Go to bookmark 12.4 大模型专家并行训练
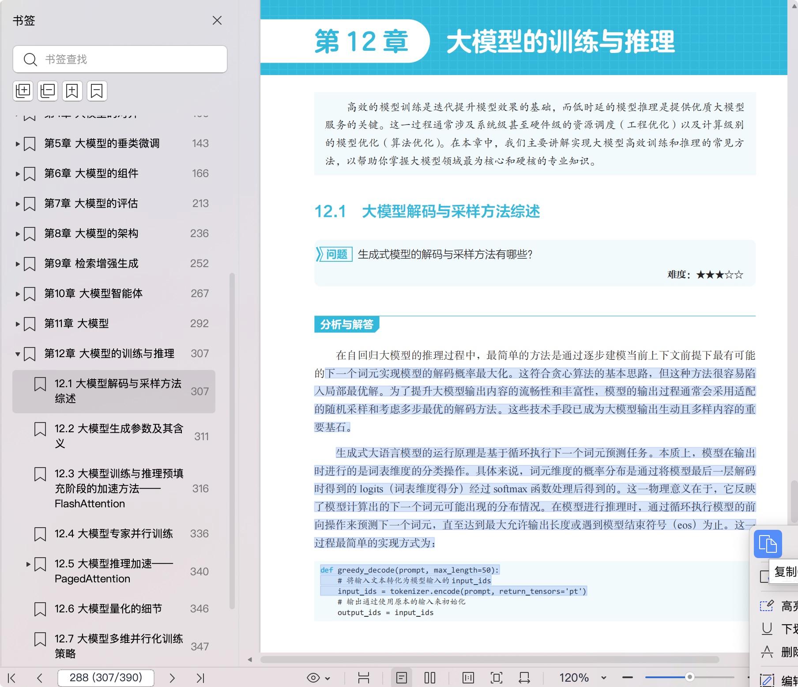798x687 pixels. [114, 533]
